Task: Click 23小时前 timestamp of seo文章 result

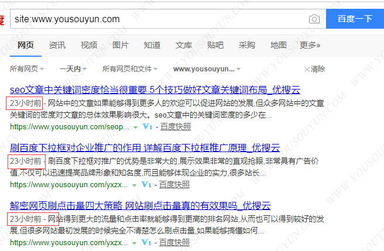Action: [26, 104]
